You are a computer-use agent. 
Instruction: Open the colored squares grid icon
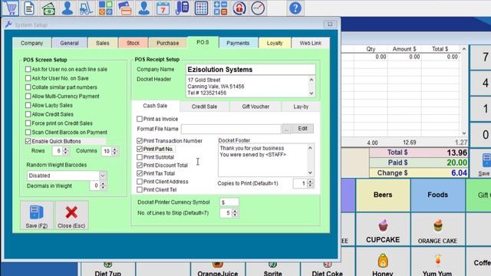pyautogui.click(x=106, y=8)
